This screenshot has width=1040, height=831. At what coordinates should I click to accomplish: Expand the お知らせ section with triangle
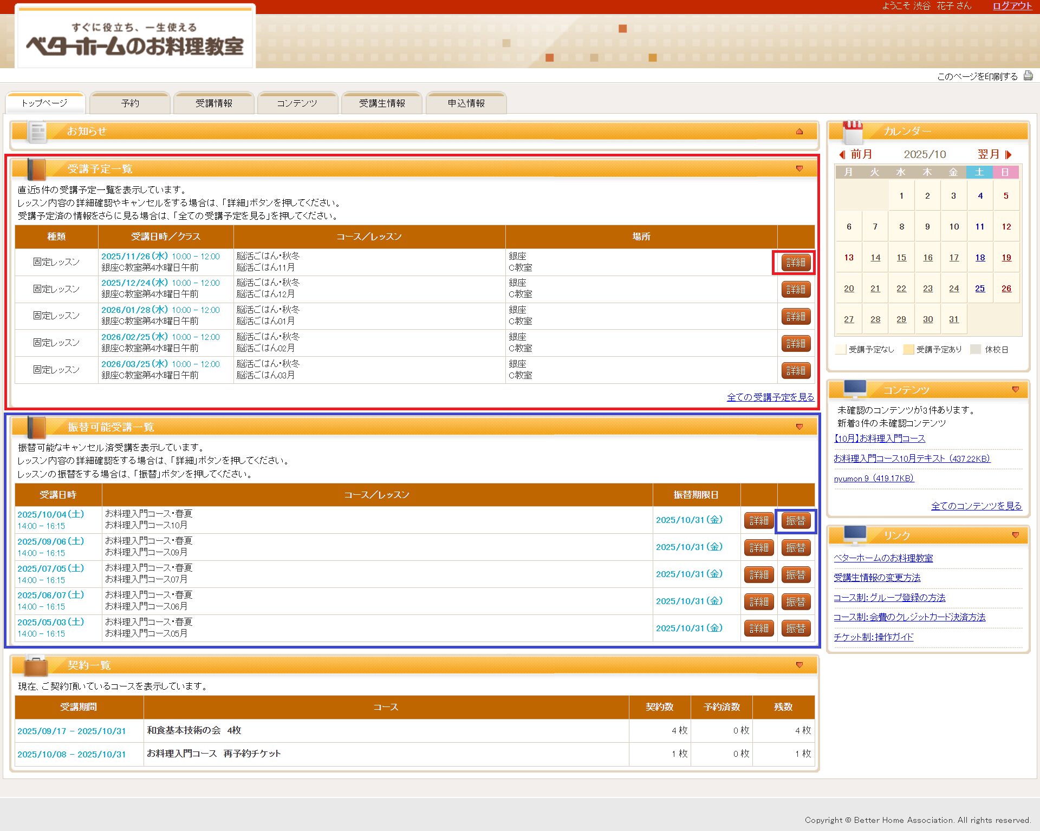click(799, 132)
